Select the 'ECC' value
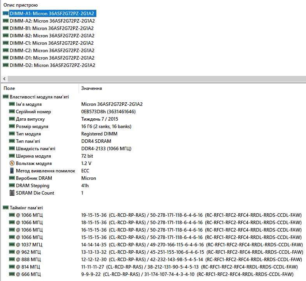Image resolution: width=306 pixels, height=281 pixels. click(x=85, y=171)
